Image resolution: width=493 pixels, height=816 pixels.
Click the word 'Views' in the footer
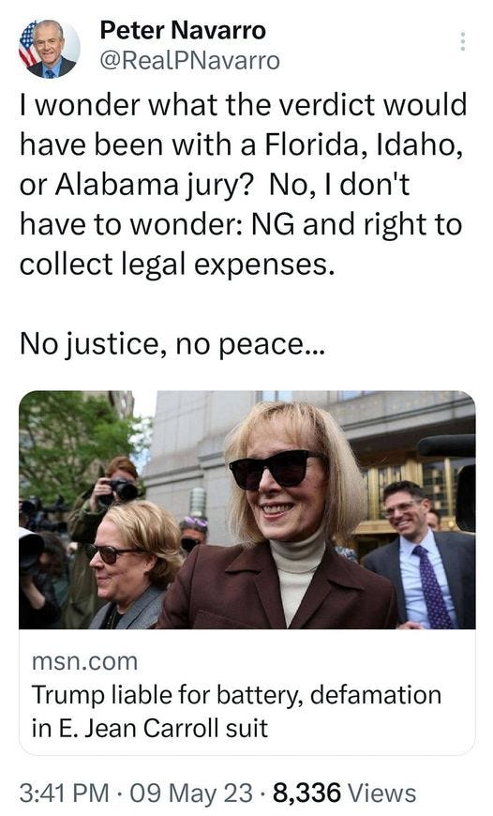pos(382,793)
